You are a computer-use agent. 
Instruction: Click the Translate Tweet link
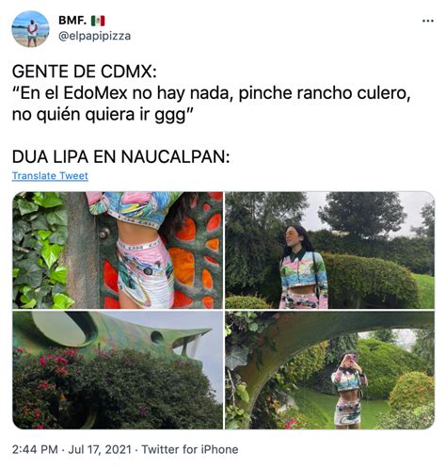click(x=50, y=176)
